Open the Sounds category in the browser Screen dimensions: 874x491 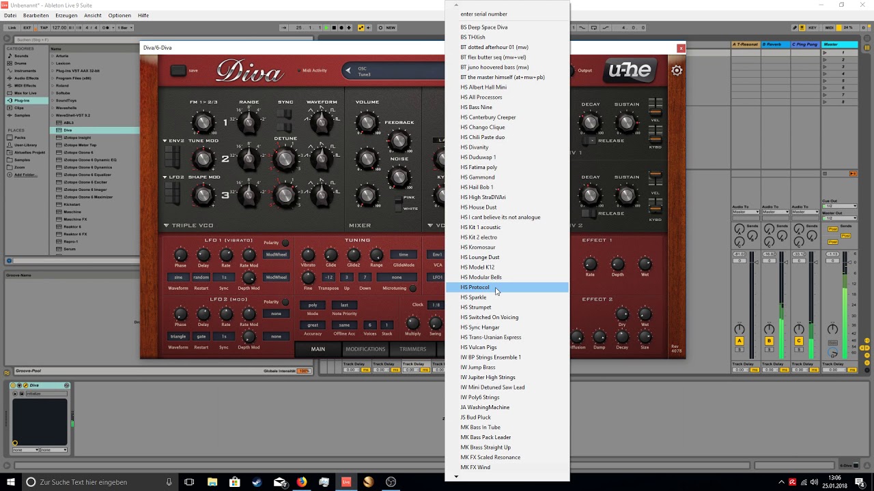(x=21, y=56)
